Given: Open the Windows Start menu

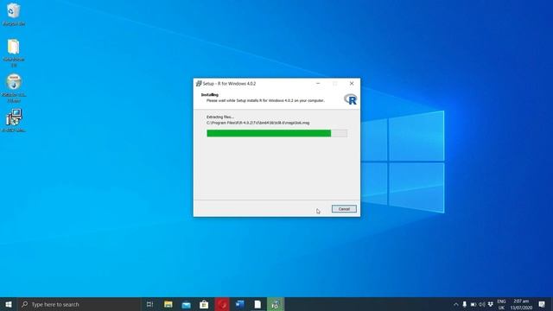Looking at the screenshot, I should coord(9,304).
